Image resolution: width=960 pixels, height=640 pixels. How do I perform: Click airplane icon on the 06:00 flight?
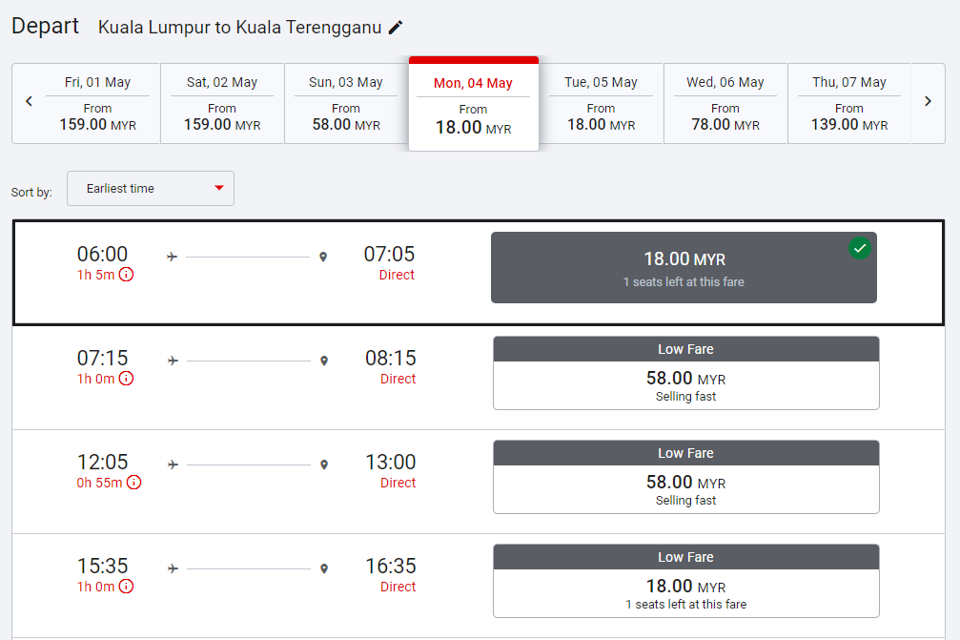coord(172,257)
